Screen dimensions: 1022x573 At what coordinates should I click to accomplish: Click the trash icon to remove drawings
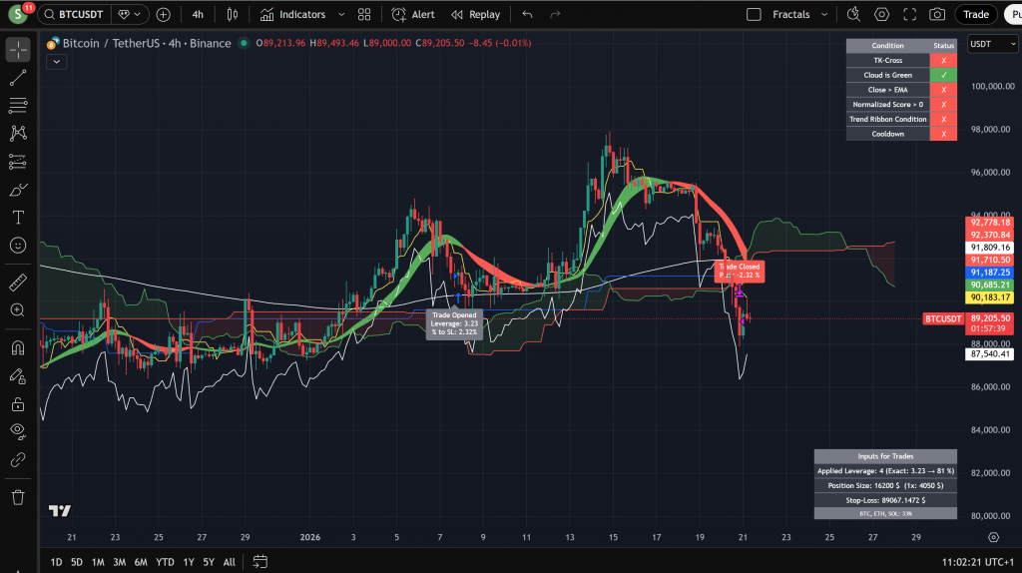point(18,496)
